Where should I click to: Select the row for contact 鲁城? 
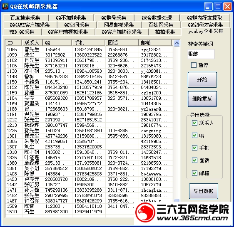[x=89, y=76]
